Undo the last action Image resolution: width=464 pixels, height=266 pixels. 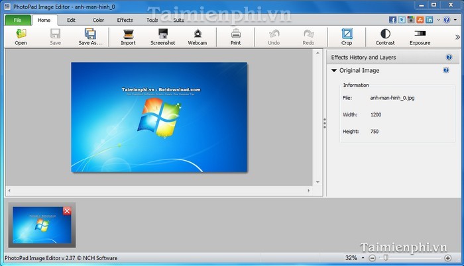274,37
